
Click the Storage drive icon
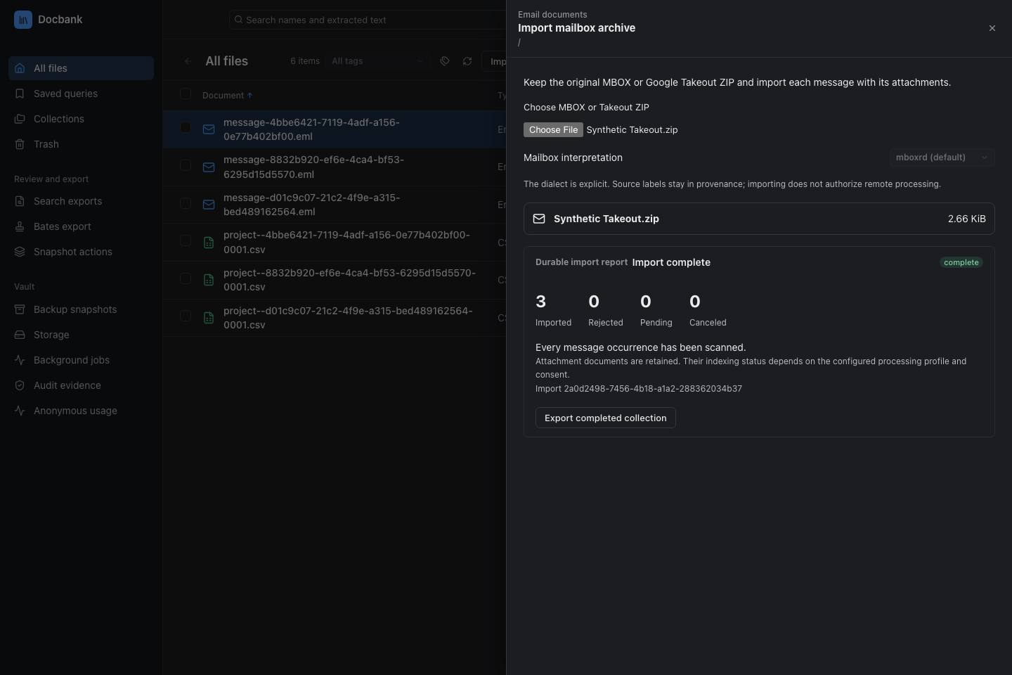[20, 335]
